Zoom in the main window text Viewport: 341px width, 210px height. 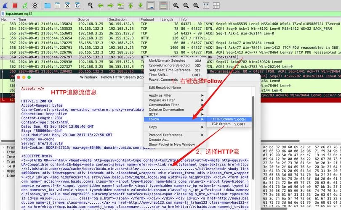click(176, 5)
